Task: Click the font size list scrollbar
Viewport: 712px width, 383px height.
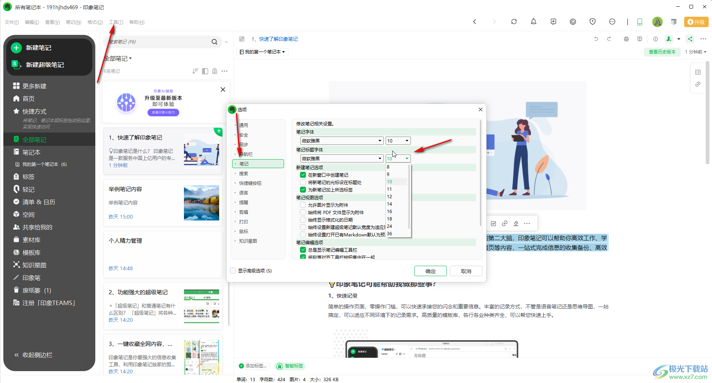Action: point(409,197)
